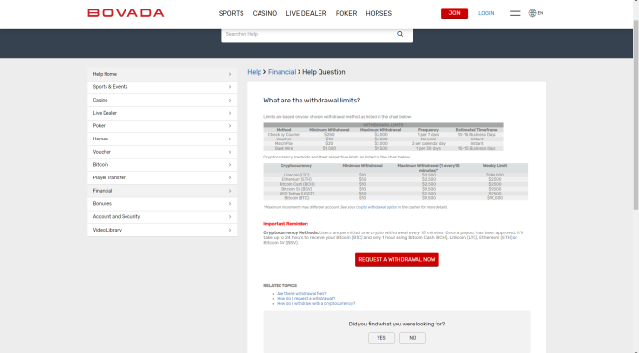Expand the Help Home row chevron
Screen dimensions: 639x353
click(x=230, y=74)
